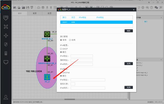Collapse the device summary panel expander
The height and width of the screenshot is (104, 164).
pos(161,60)
